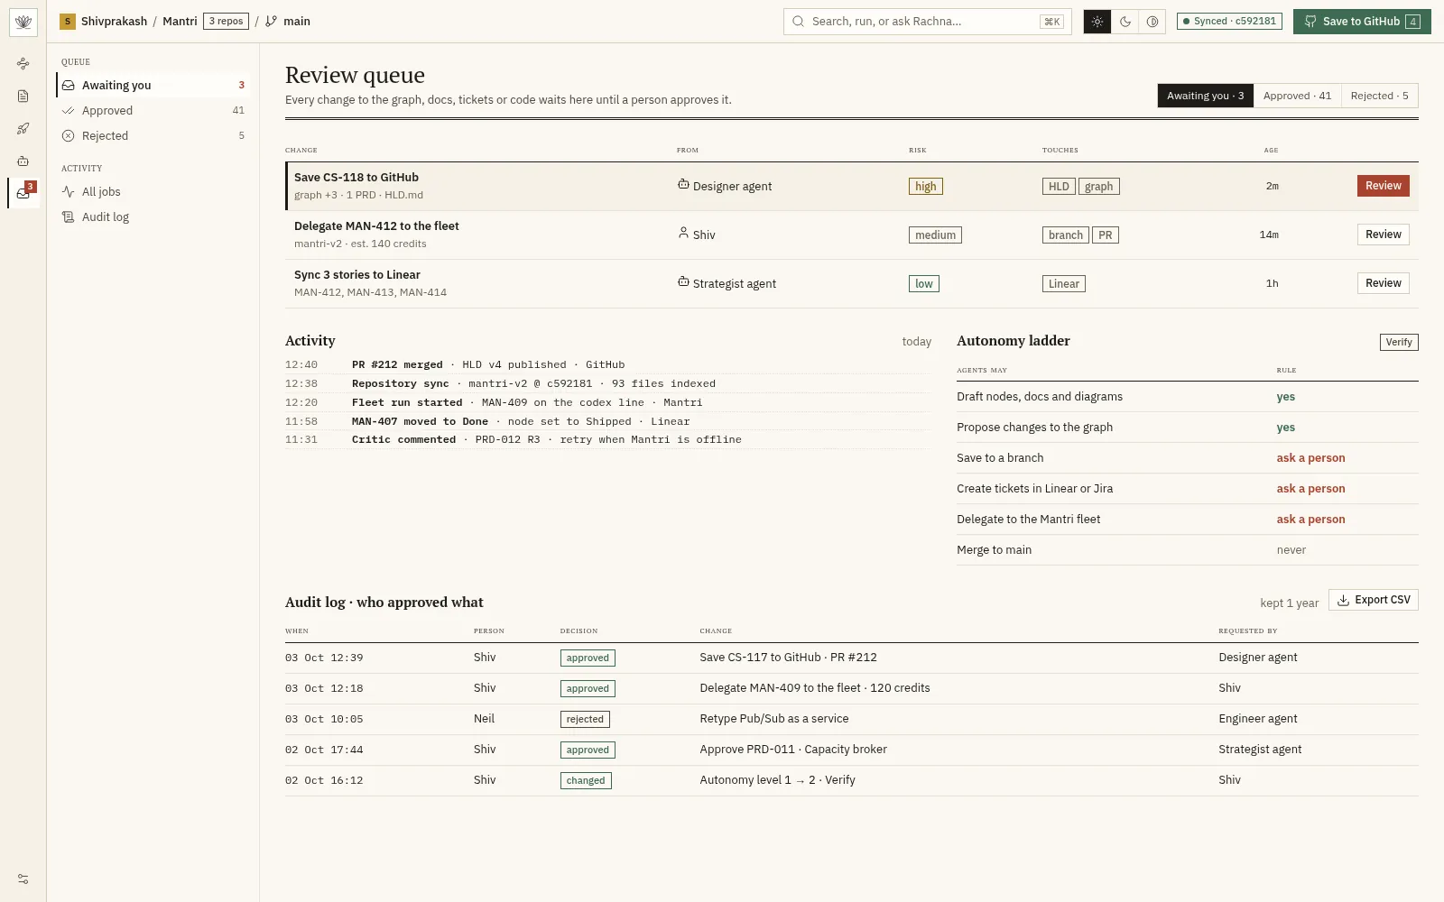The image size is (1444, 902).
Task: Click the Strategist agent robot icon
Action: [x=683, y=281]
